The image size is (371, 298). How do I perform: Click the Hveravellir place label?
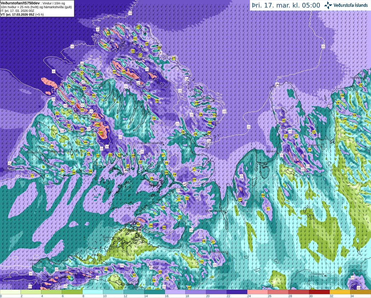(x=318, y=274)
